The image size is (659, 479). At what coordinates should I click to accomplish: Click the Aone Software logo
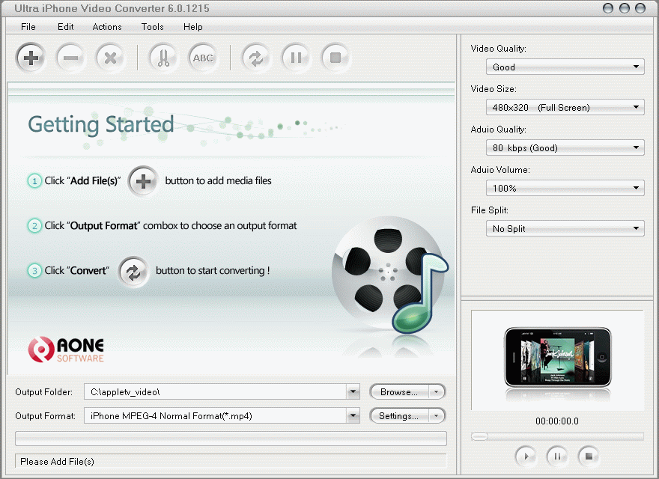click(66, 350)
